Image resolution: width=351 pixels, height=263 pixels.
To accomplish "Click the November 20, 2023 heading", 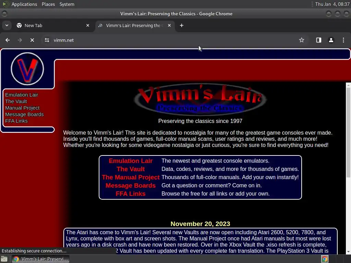I will [200, 224].
